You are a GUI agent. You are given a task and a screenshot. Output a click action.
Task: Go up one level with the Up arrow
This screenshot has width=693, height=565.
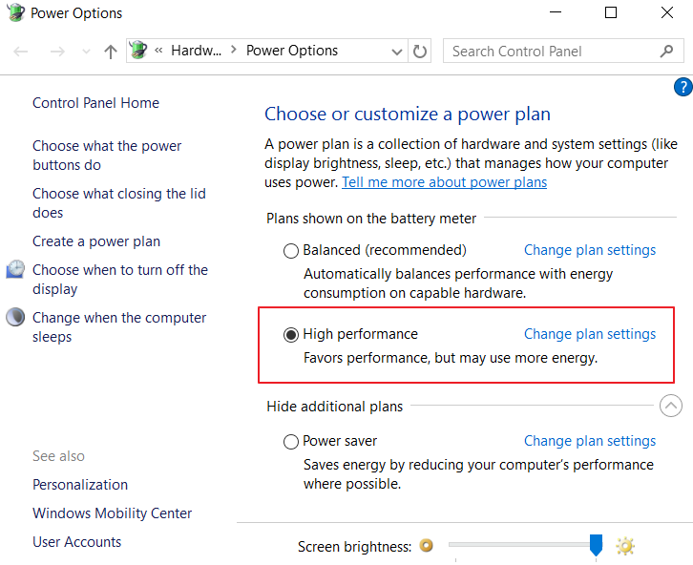[x=111, y=52]
